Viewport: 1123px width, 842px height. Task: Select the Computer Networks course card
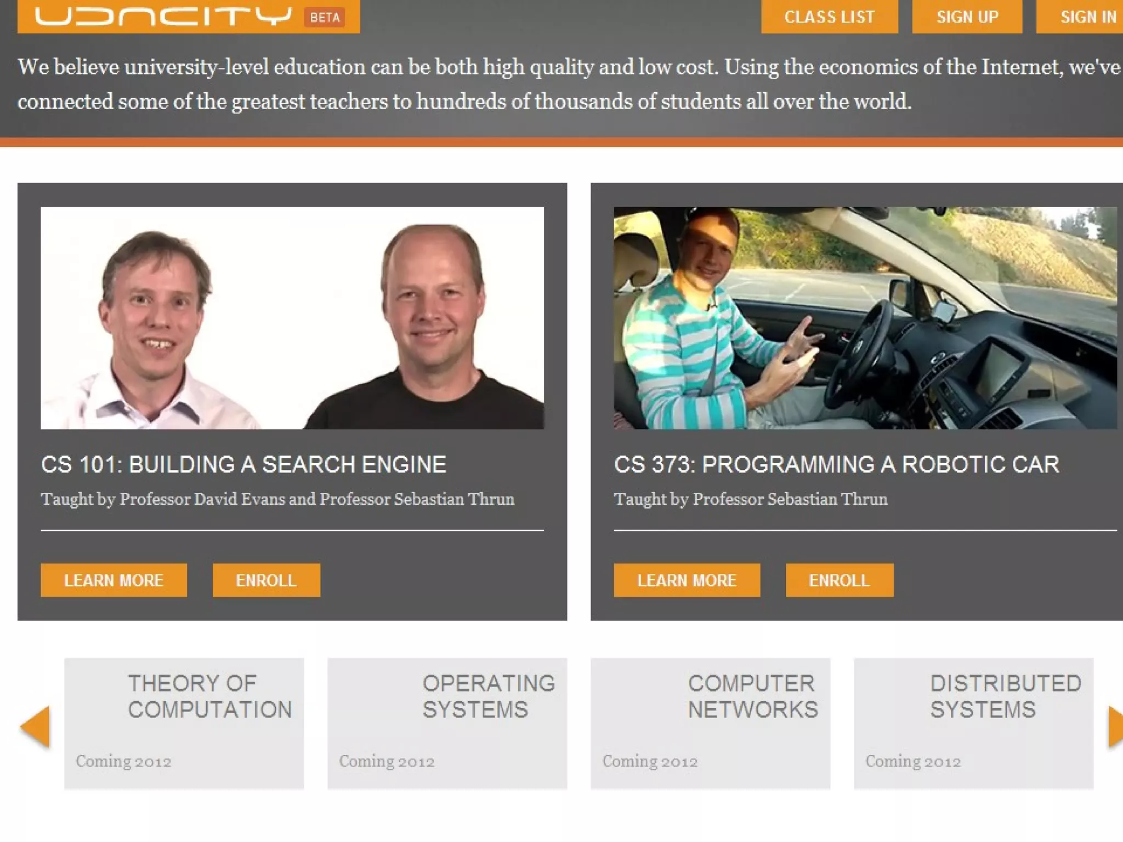click(x=711, y=724)
